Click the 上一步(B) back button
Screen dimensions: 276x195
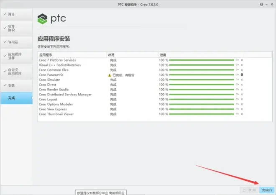pyautogui.click(x=249, y=190)
